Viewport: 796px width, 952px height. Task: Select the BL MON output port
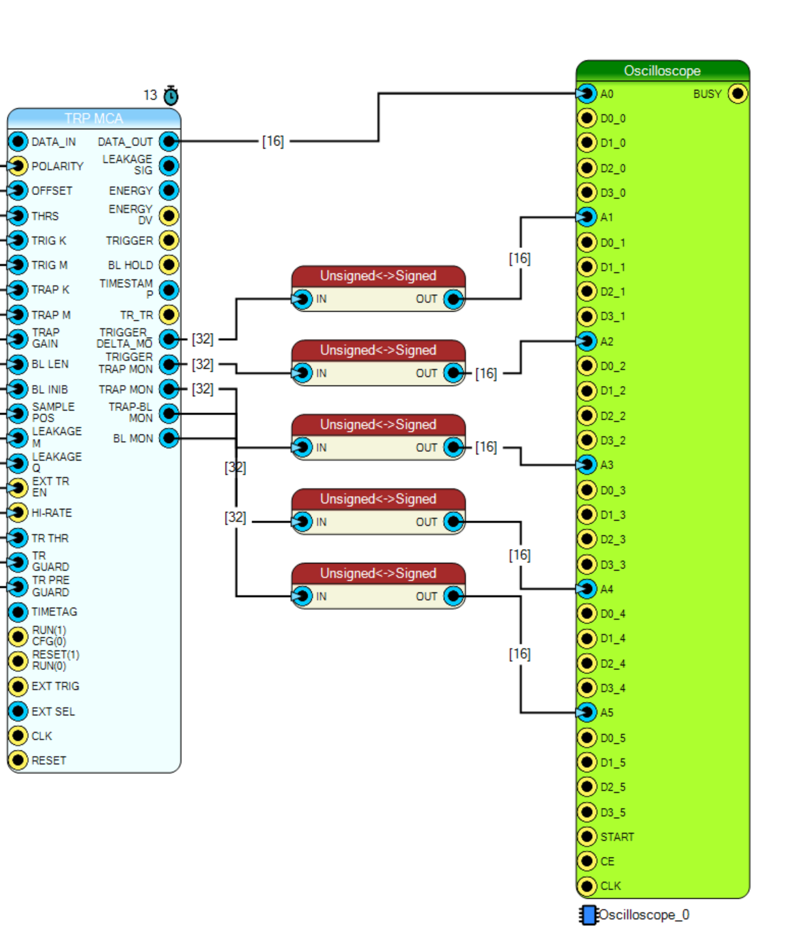[x=169, y=438]
